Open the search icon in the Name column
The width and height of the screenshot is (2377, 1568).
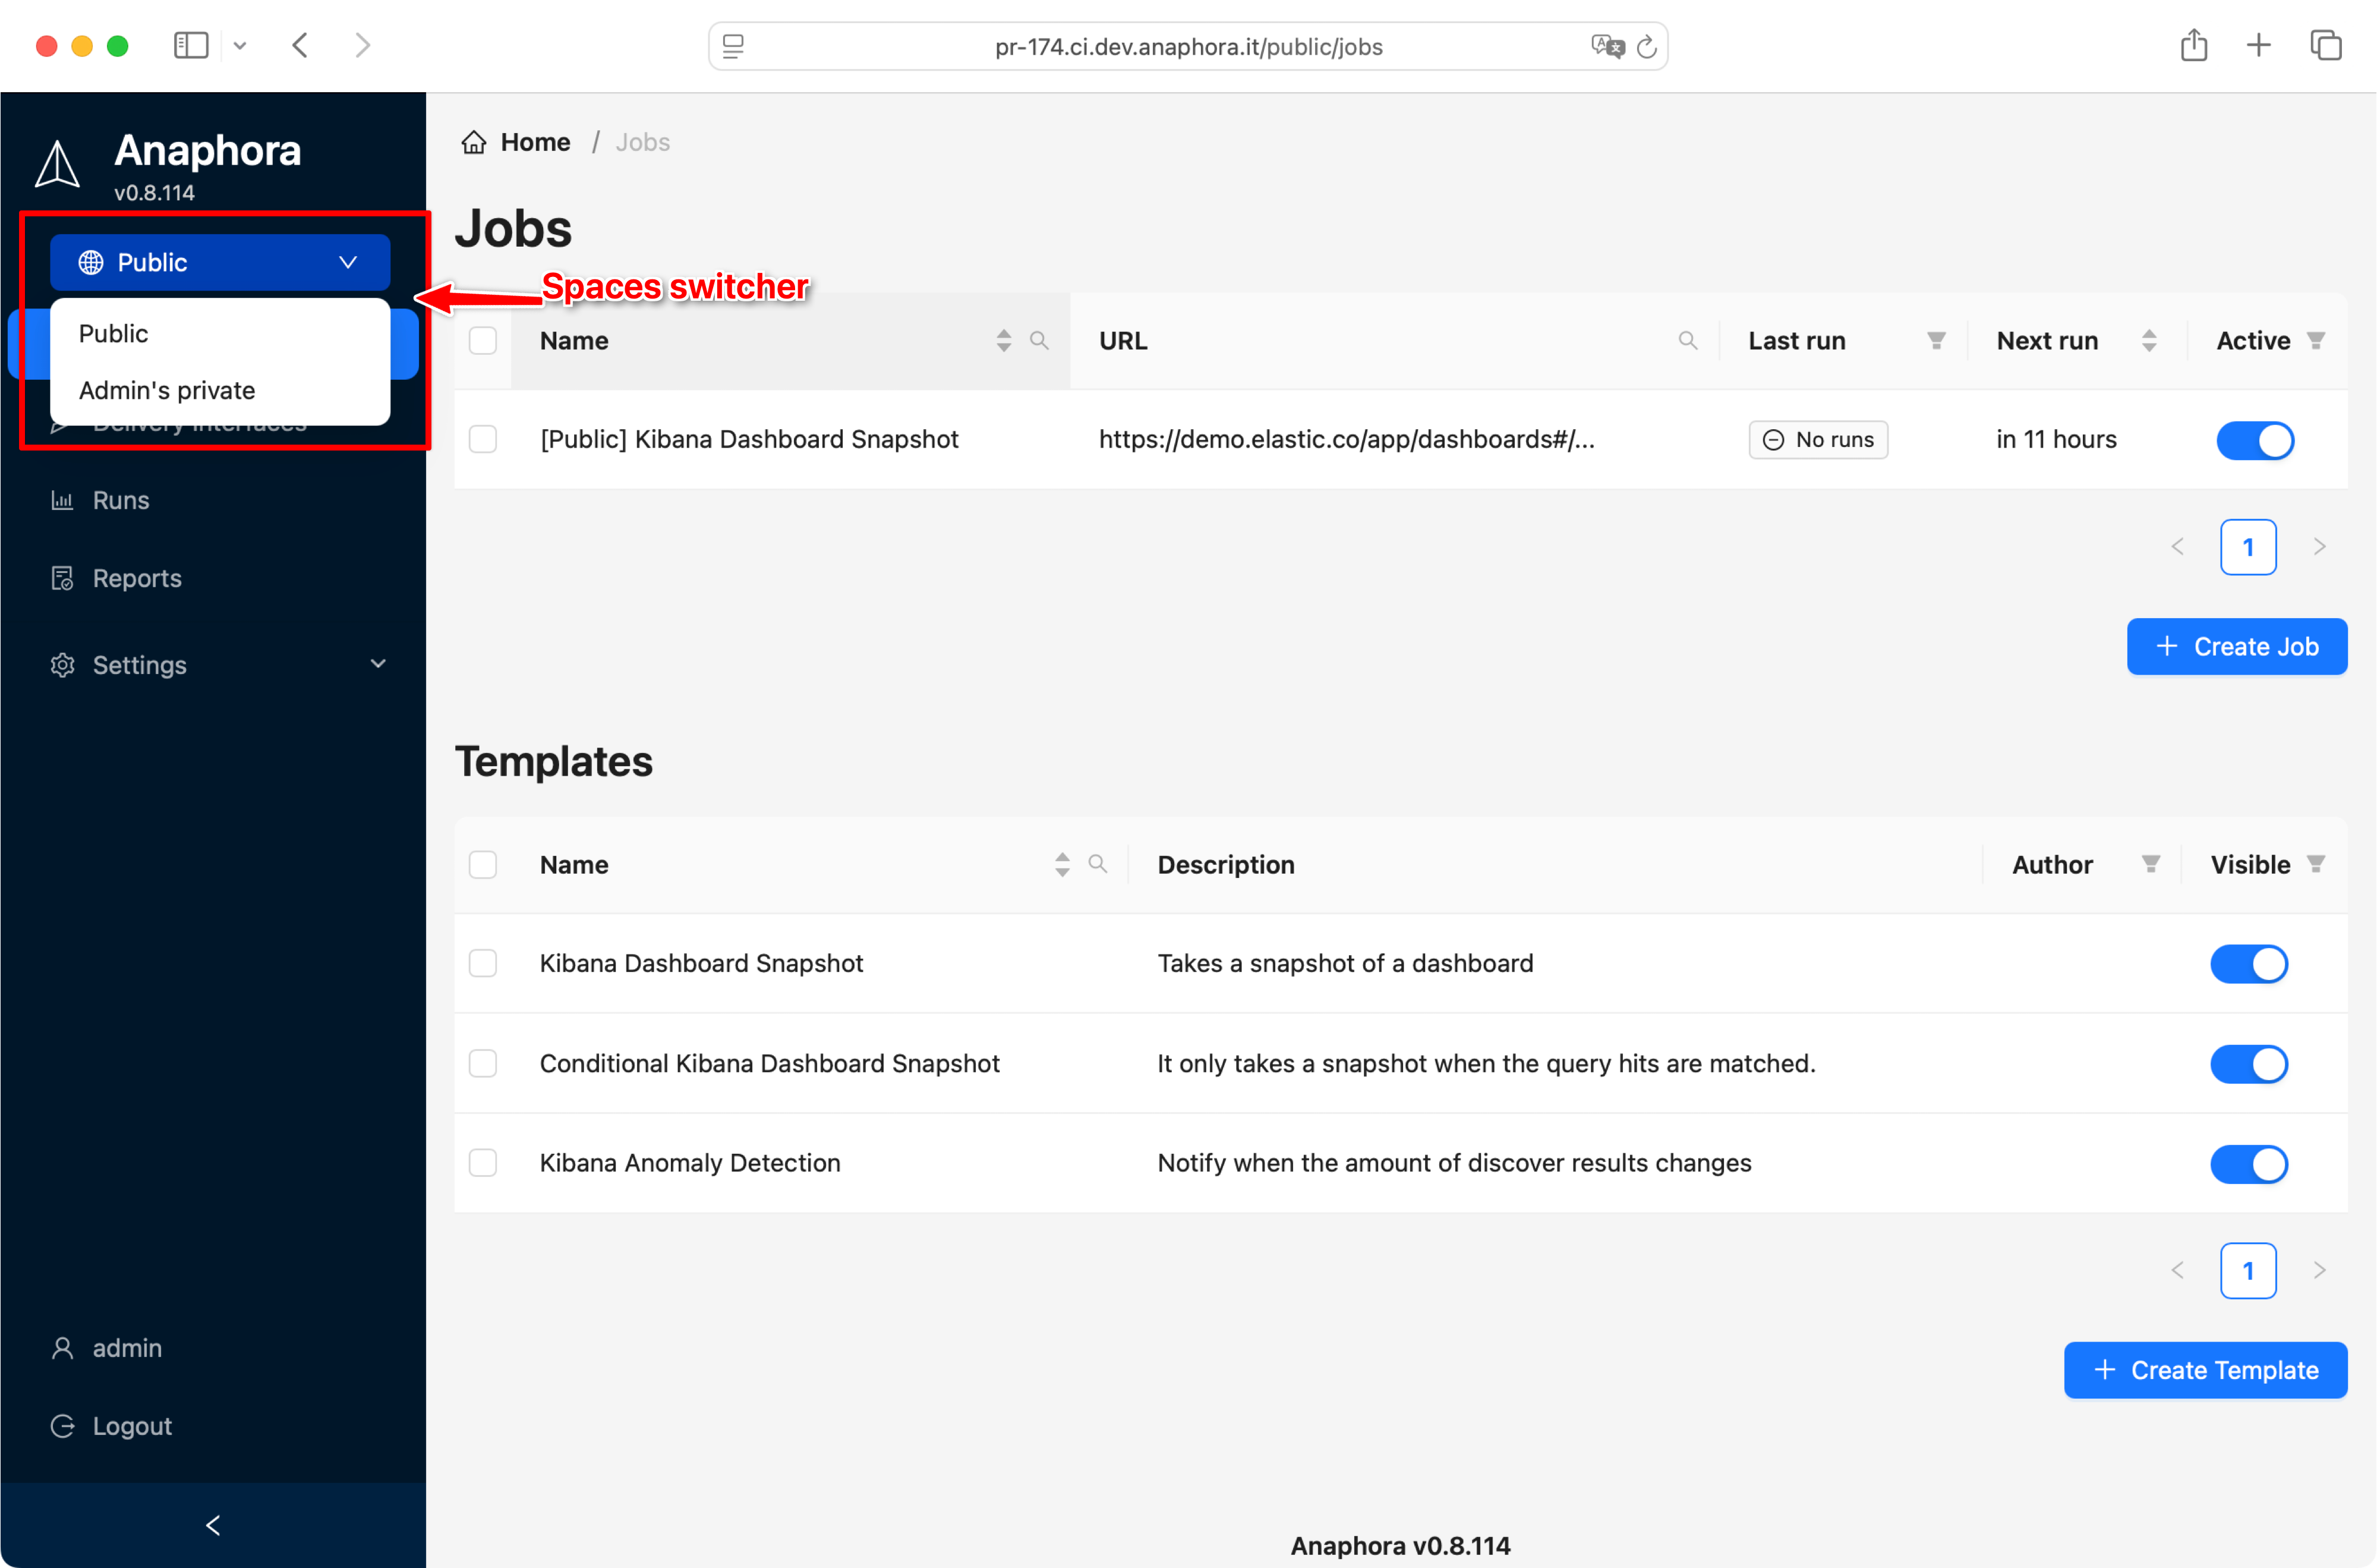click(x=1039, y=340)
